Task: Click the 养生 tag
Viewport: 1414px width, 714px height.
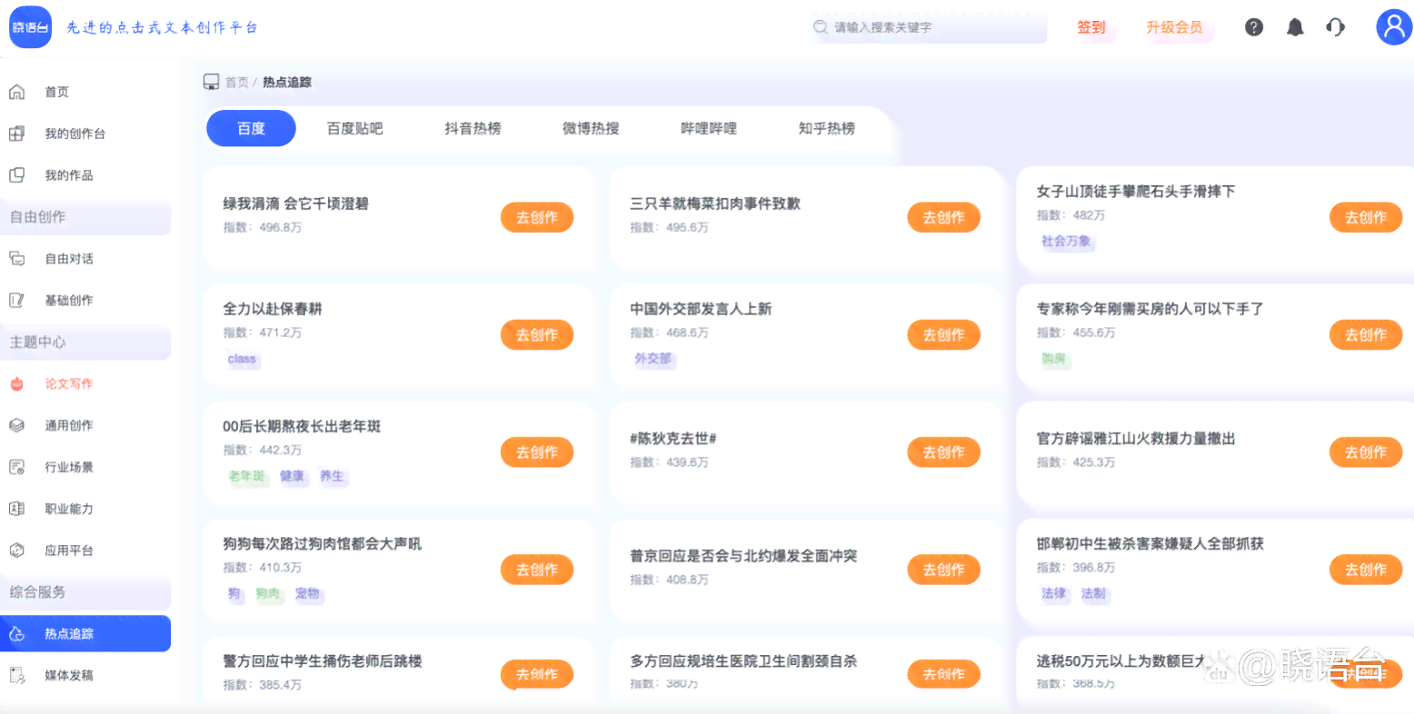Action: [332, 476]
